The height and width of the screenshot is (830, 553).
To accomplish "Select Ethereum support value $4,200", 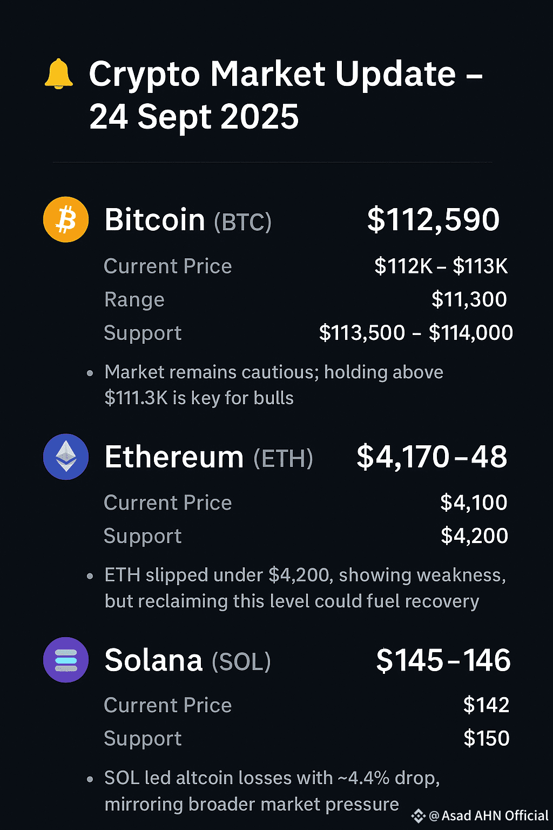I will click(x=474, y=536).
